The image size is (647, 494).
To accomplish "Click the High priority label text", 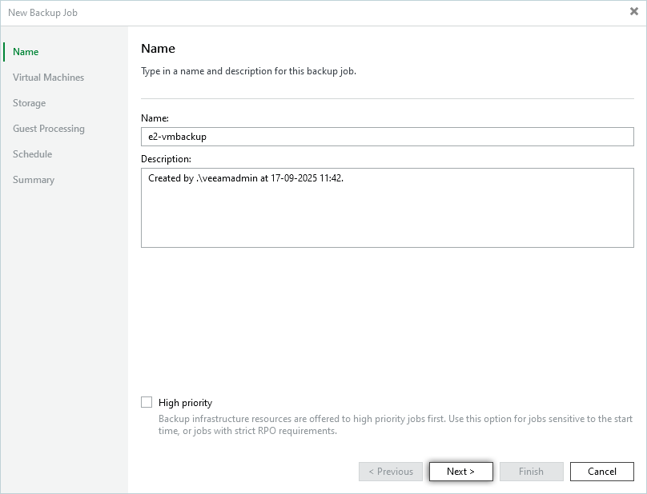I will pyautogui.click(x=185, y=403).
